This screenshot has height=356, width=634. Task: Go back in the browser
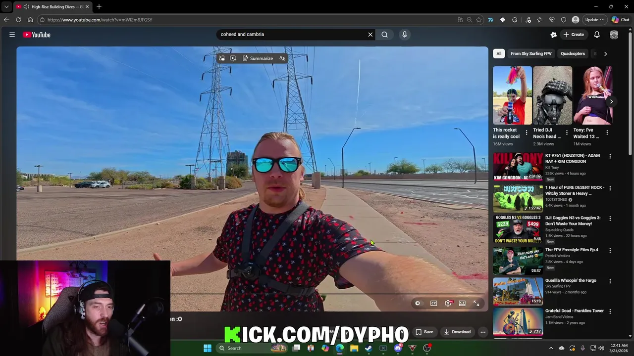click(x=6, y=20)
